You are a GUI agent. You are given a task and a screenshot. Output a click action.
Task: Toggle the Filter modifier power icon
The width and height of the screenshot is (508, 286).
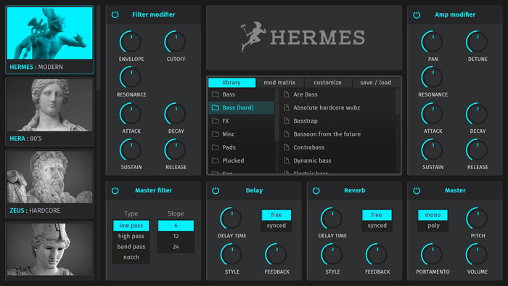[115, 15]
